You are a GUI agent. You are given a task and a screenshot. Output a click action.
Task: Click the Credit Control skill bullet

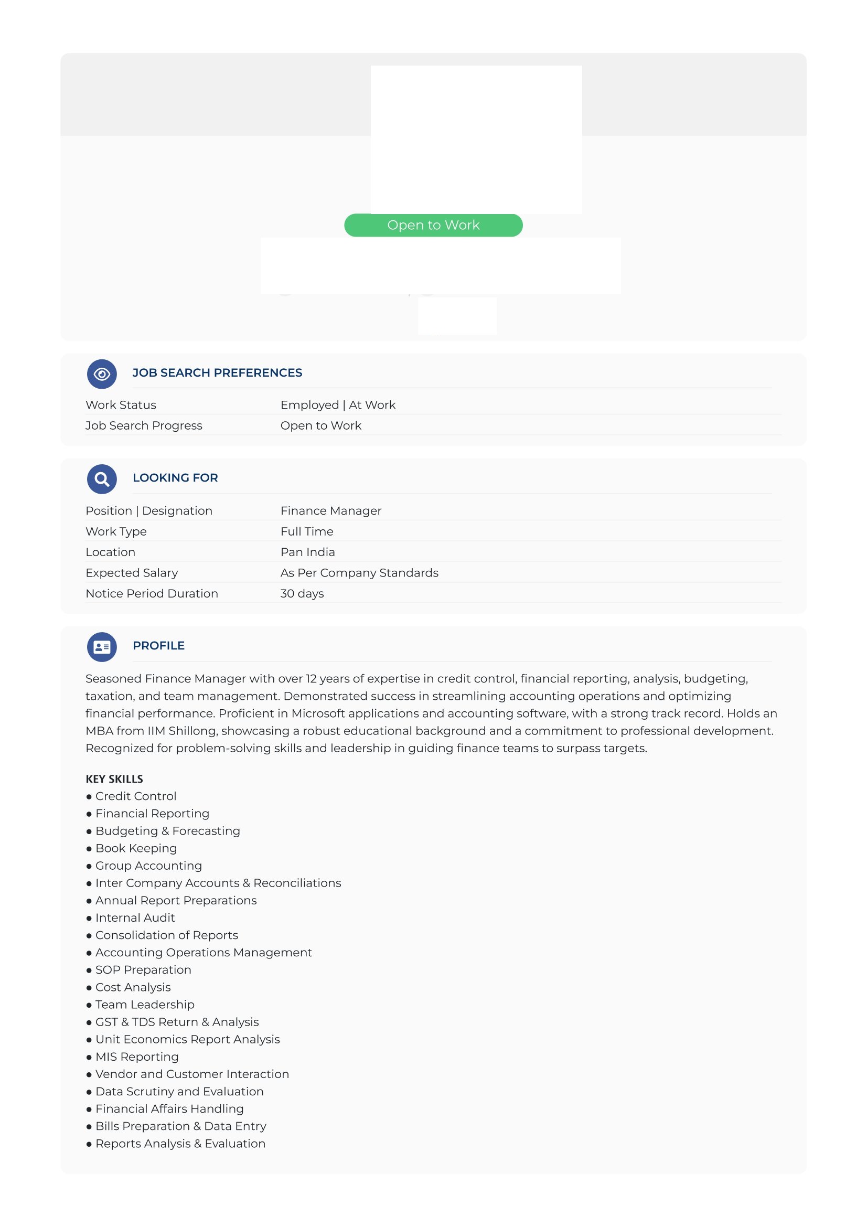131,796
